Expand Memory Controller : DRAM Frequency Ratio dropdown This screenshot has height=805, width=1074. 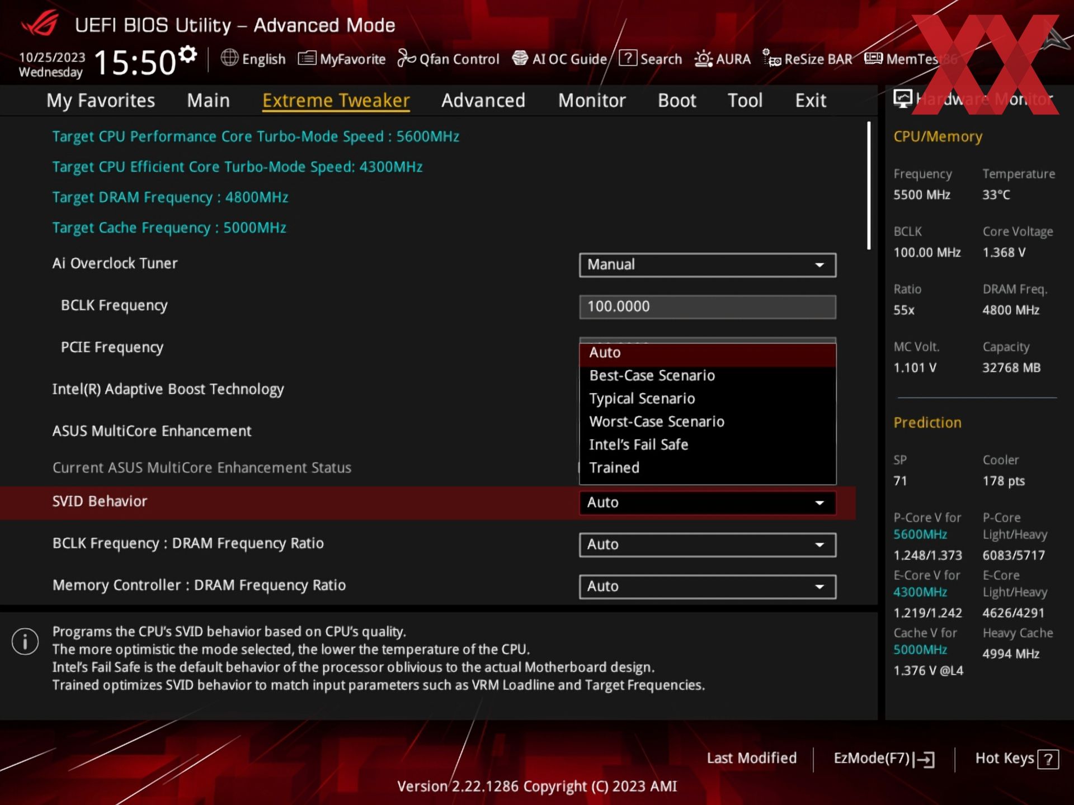[708, 586]
